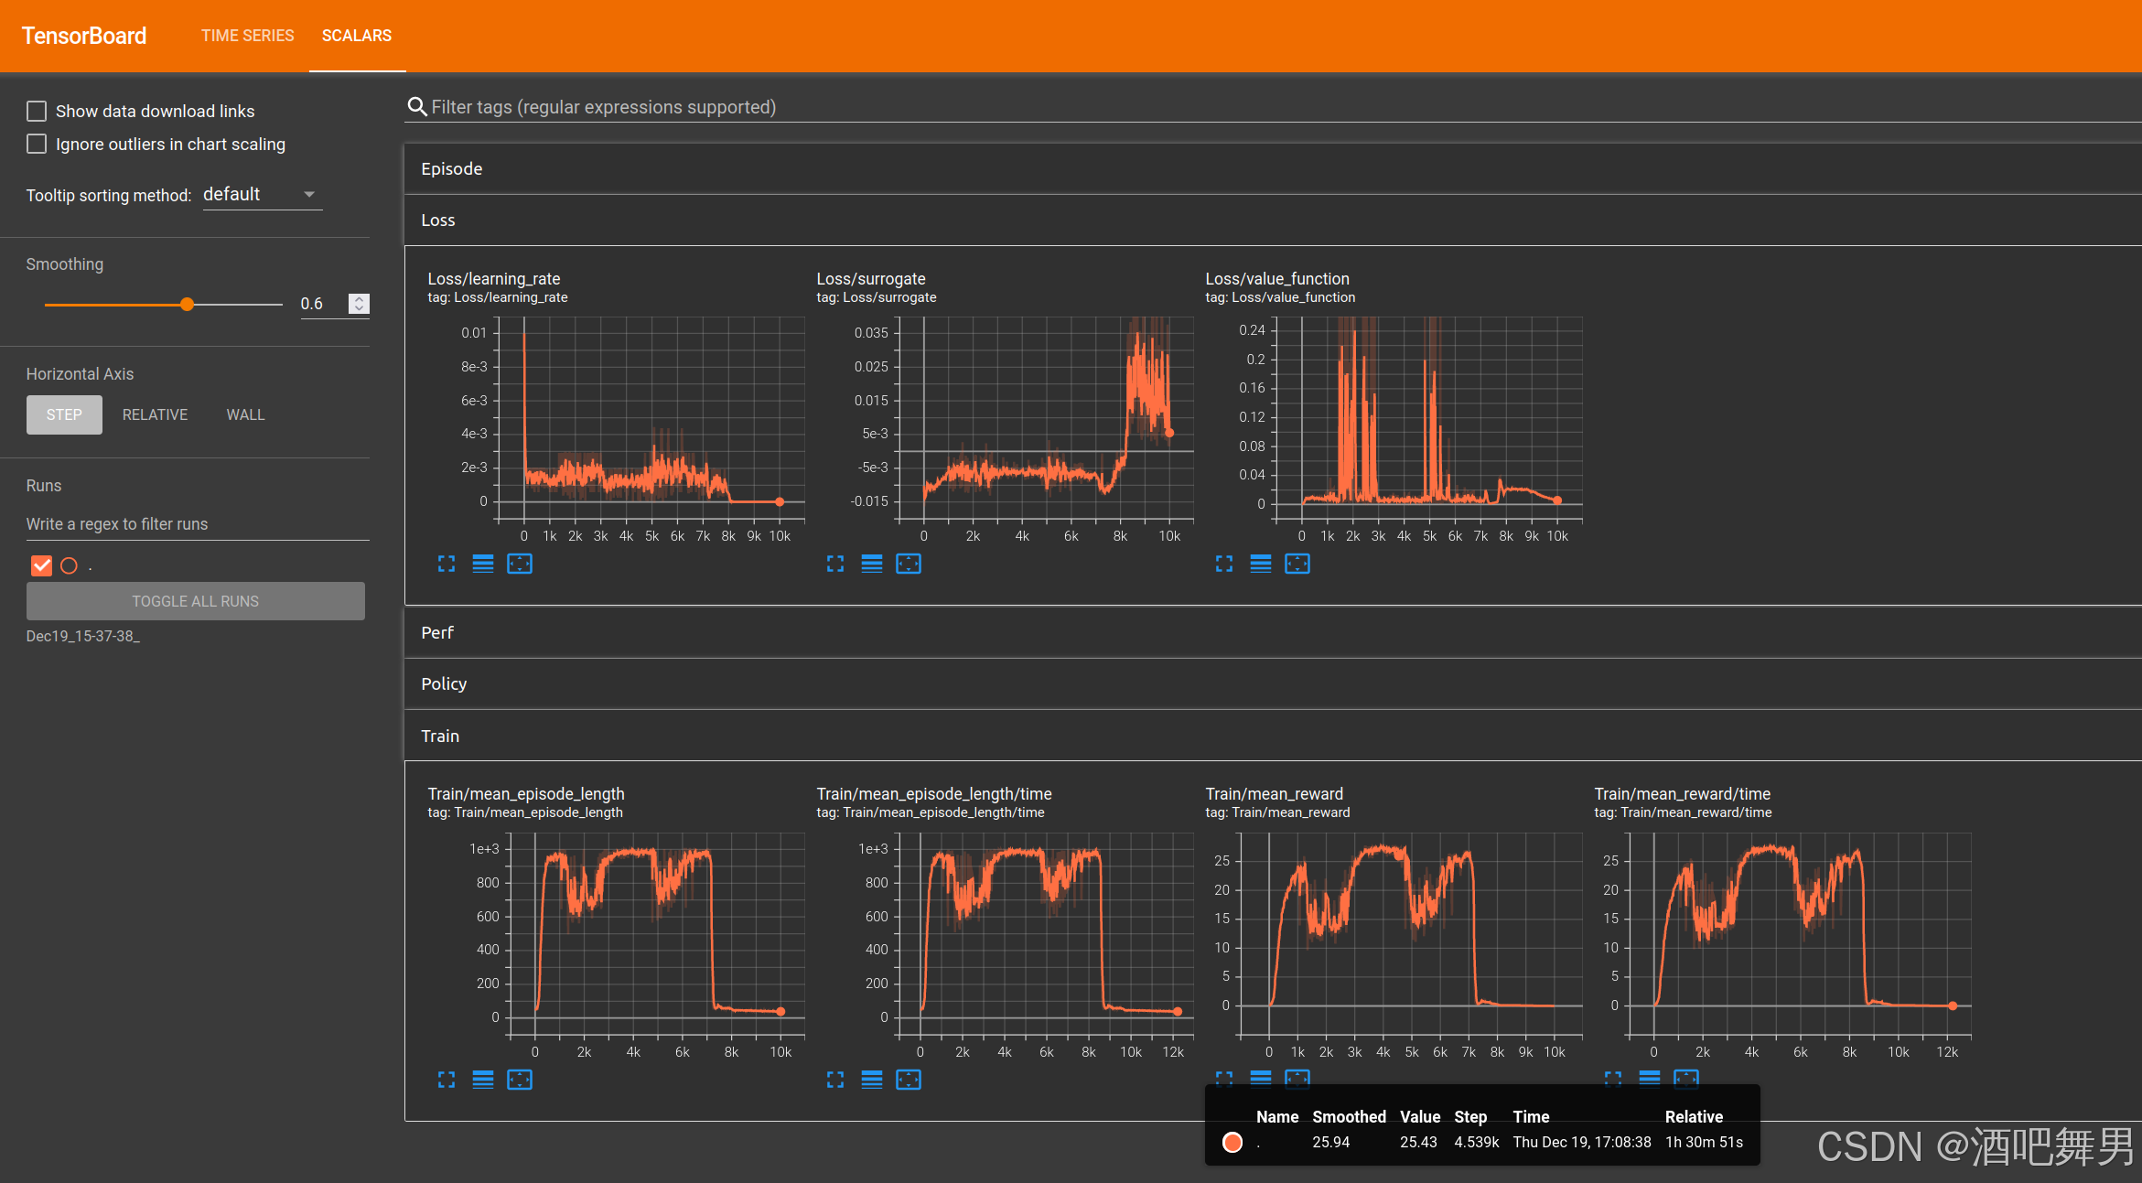Image resolution: width=2142 pixels, height=1183 pixels.
Task: Expand Train/mean_episode_length/time chart size
Action: [x=834, y=1080]
